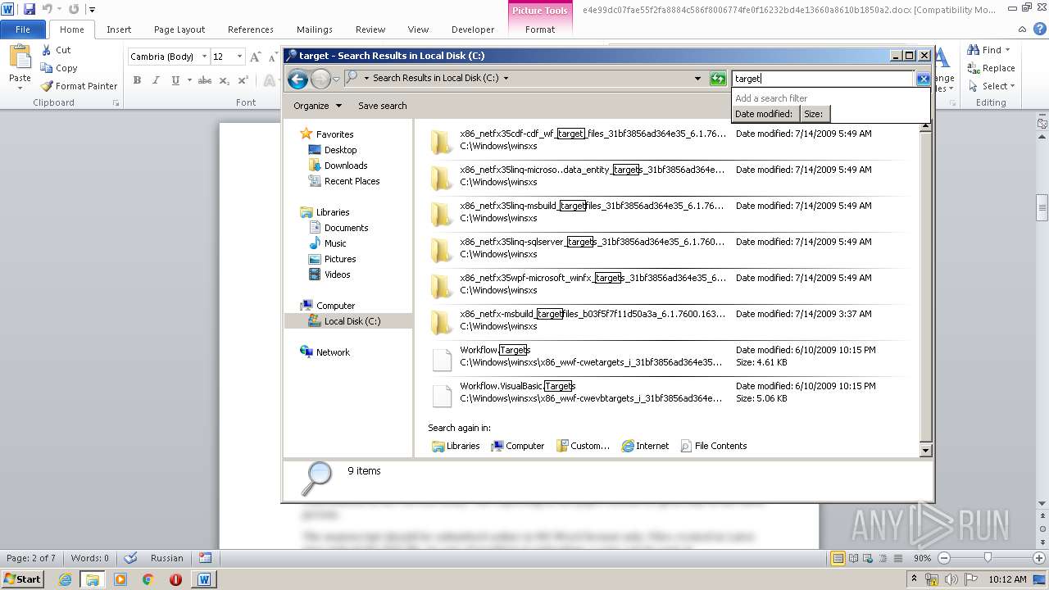
Task: Toggle Bold formatting
Action: click(137, 80)
